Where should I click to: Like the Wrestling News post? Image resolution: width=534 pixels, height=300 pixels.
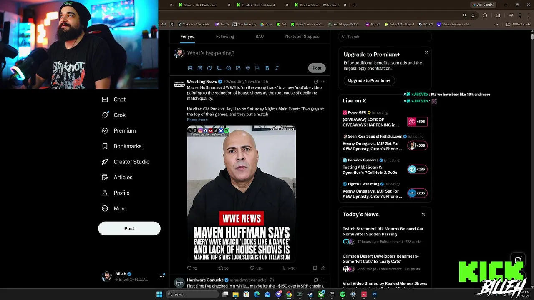point(256,268)
